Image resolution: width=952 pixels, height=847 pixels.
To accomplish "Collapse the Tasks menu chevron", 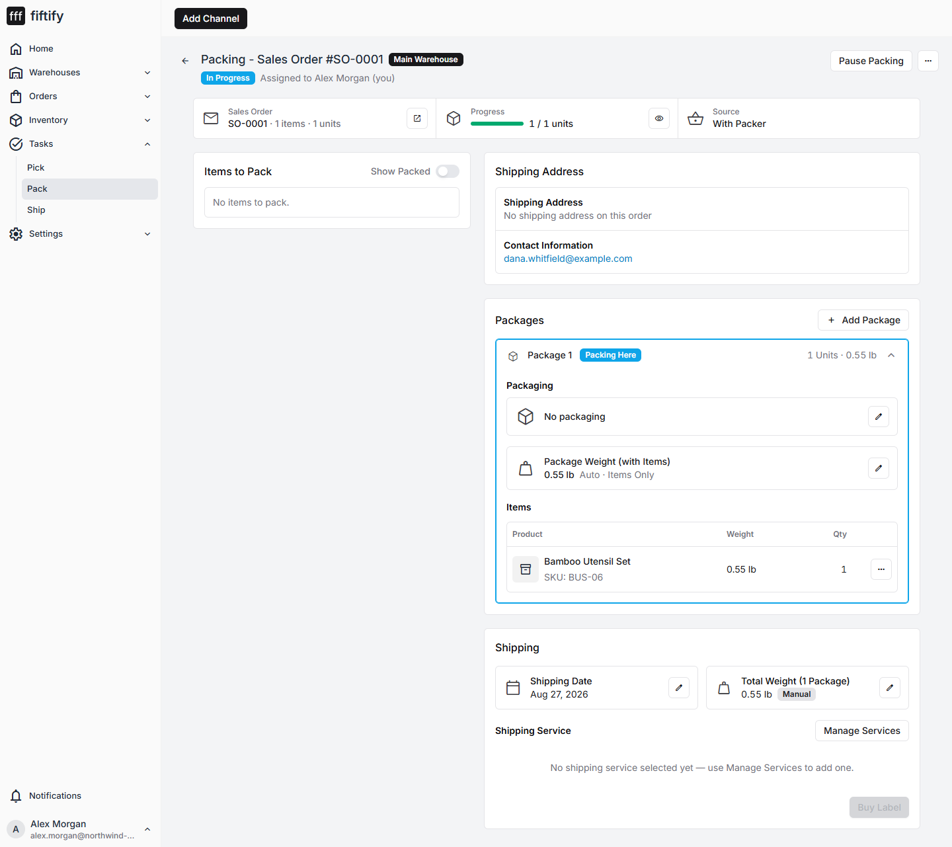I will pyautogui.click(x=147, y=144).
